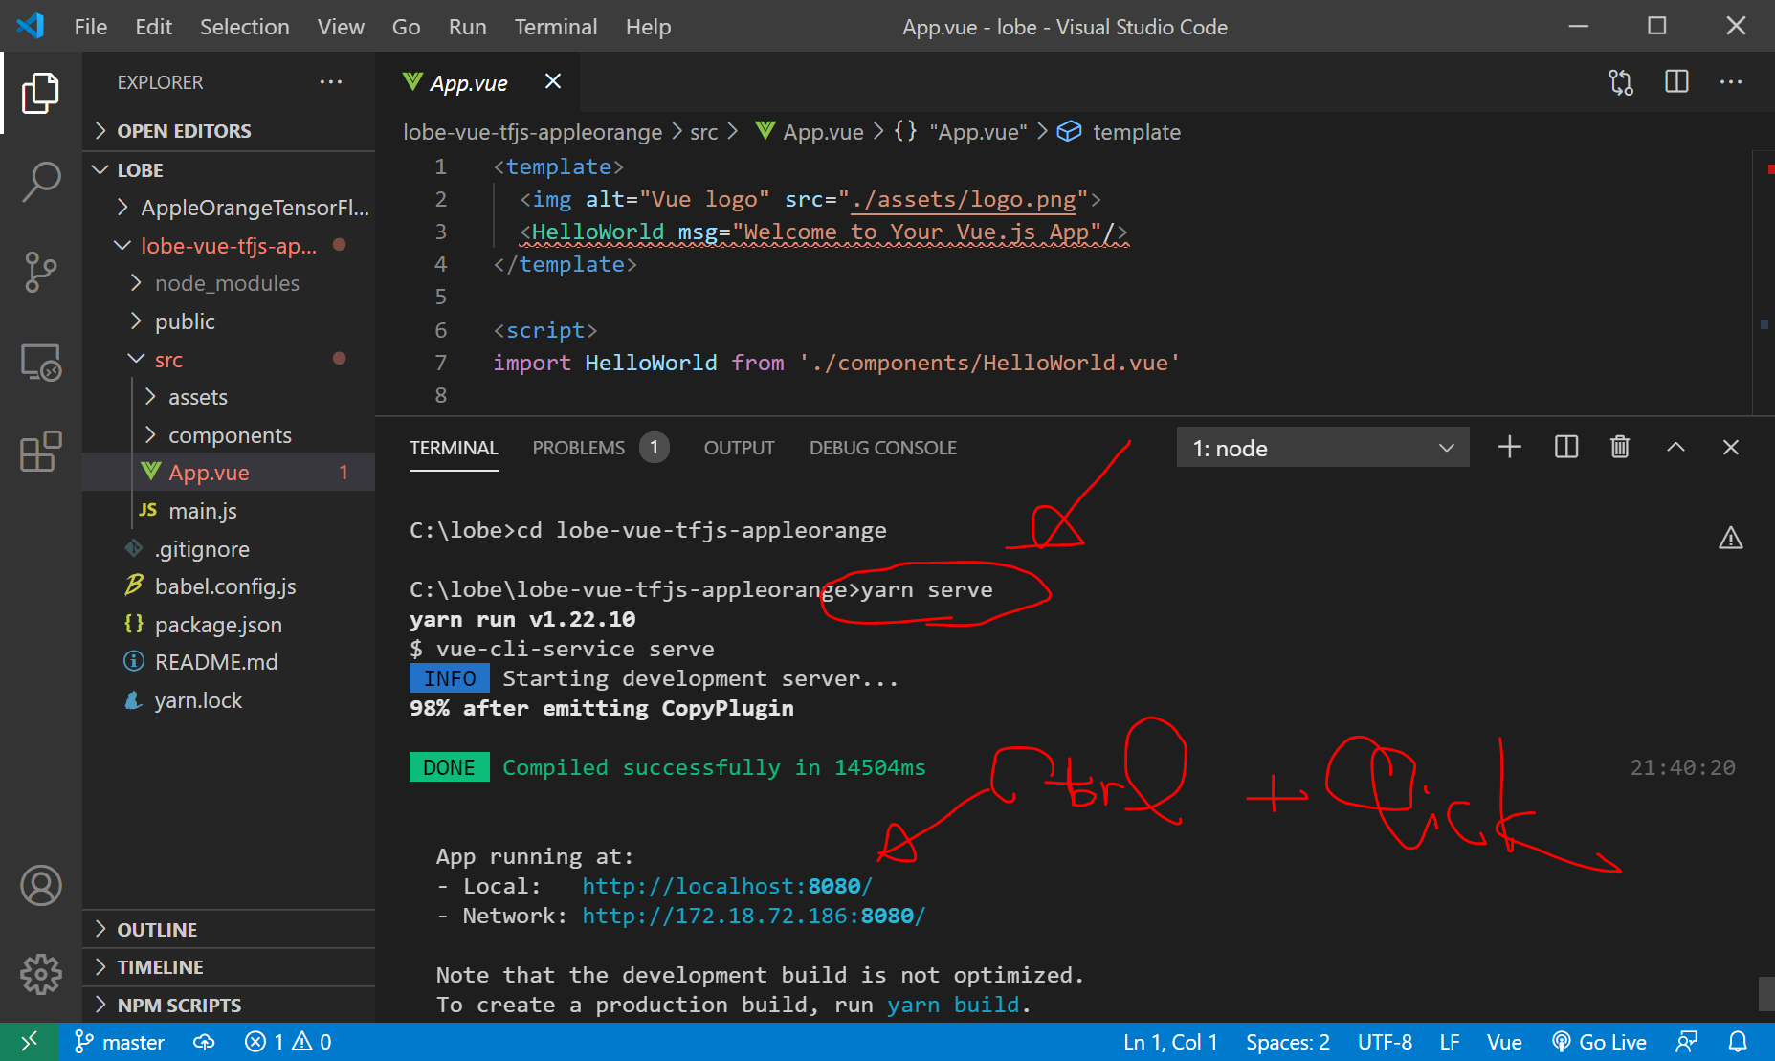Open editor more actions ellipsis
The width and height of the screenshot is (1775, 1061).
pyautogui.click(x=1731, y=82)
